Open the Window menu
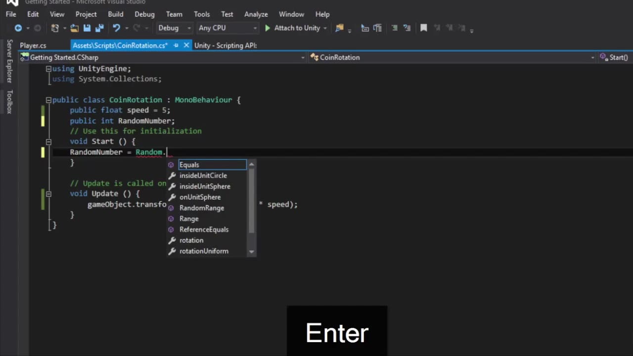This screenshot has width=633, height=356. pos(291,14)
